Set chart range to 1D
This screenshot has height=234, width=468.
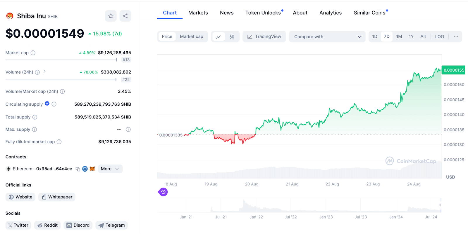click(375, 36)
